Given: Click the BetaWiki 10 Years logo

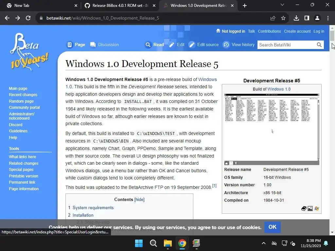Looking at the screenshot, I should (x=29, y=52).
